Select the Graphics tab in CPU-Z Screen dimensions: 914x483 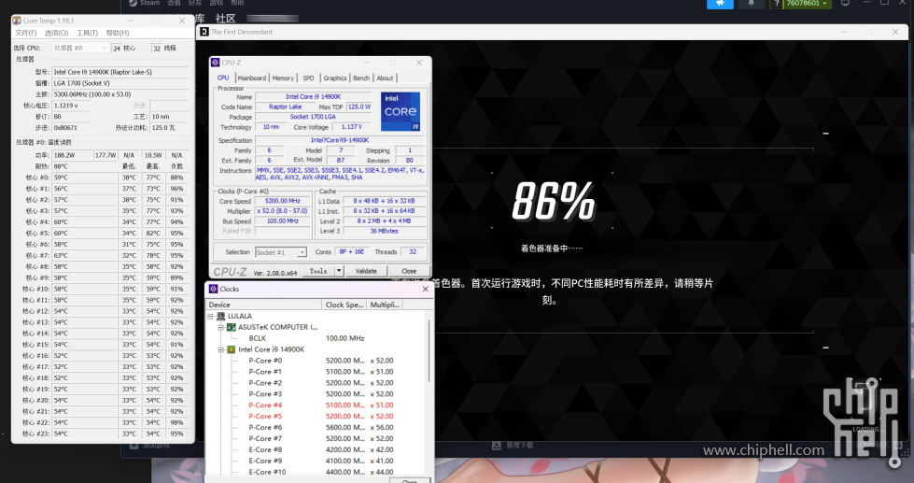coord(335,78)
